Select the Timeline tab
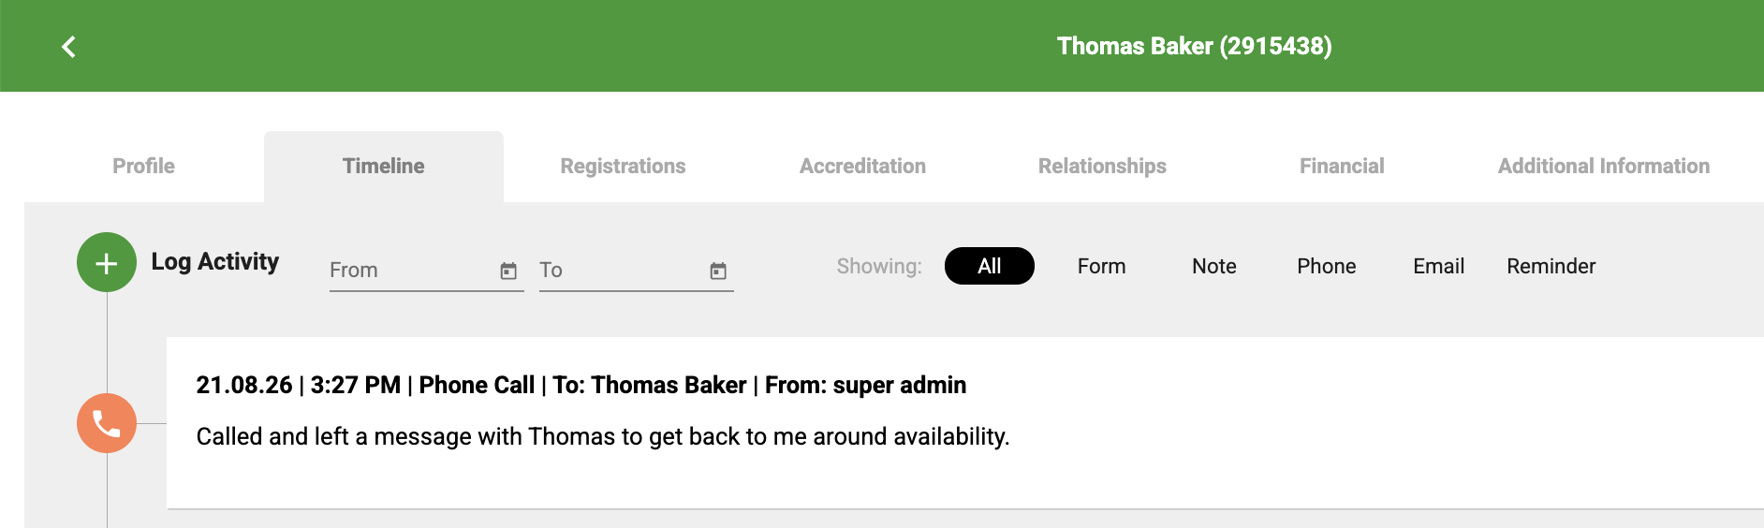 [x=384, y=167]
